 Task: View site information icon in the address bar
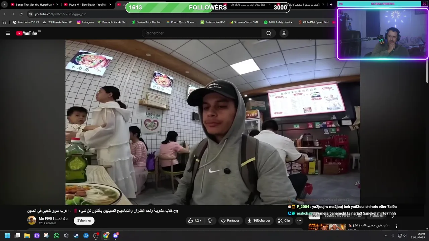pos(30,14)
